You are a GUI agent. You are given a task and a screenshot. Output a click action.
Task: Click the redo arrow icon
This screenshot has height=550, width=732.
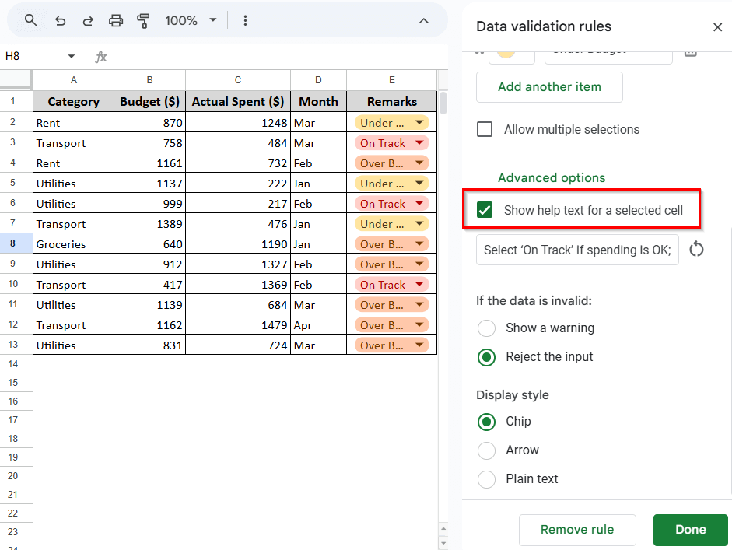point(88,20)
